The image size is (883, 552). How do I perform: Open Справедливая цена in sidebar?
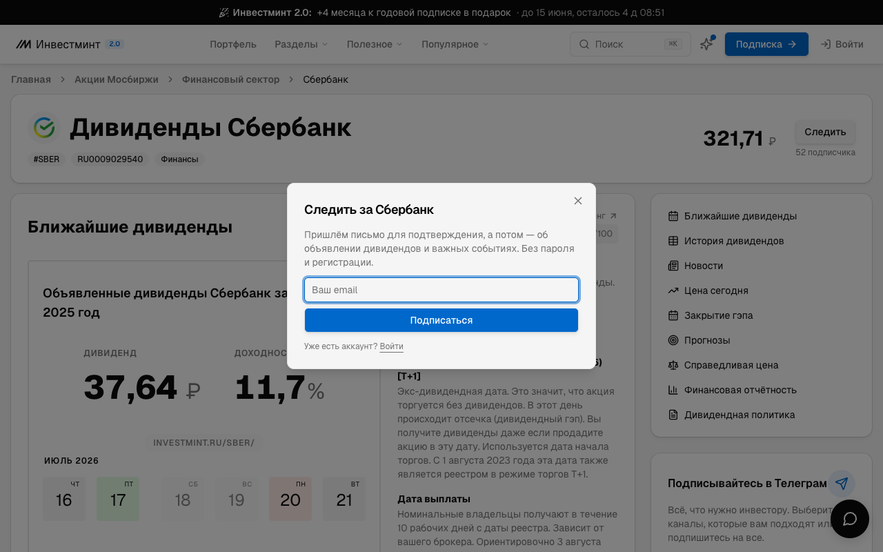731,365
